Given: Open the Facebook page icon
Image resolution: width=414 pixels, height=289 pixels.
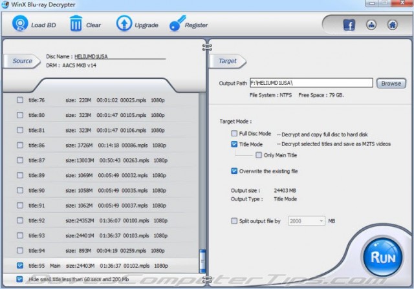Looking at the screenshot, I should click(x=349, y=25).
